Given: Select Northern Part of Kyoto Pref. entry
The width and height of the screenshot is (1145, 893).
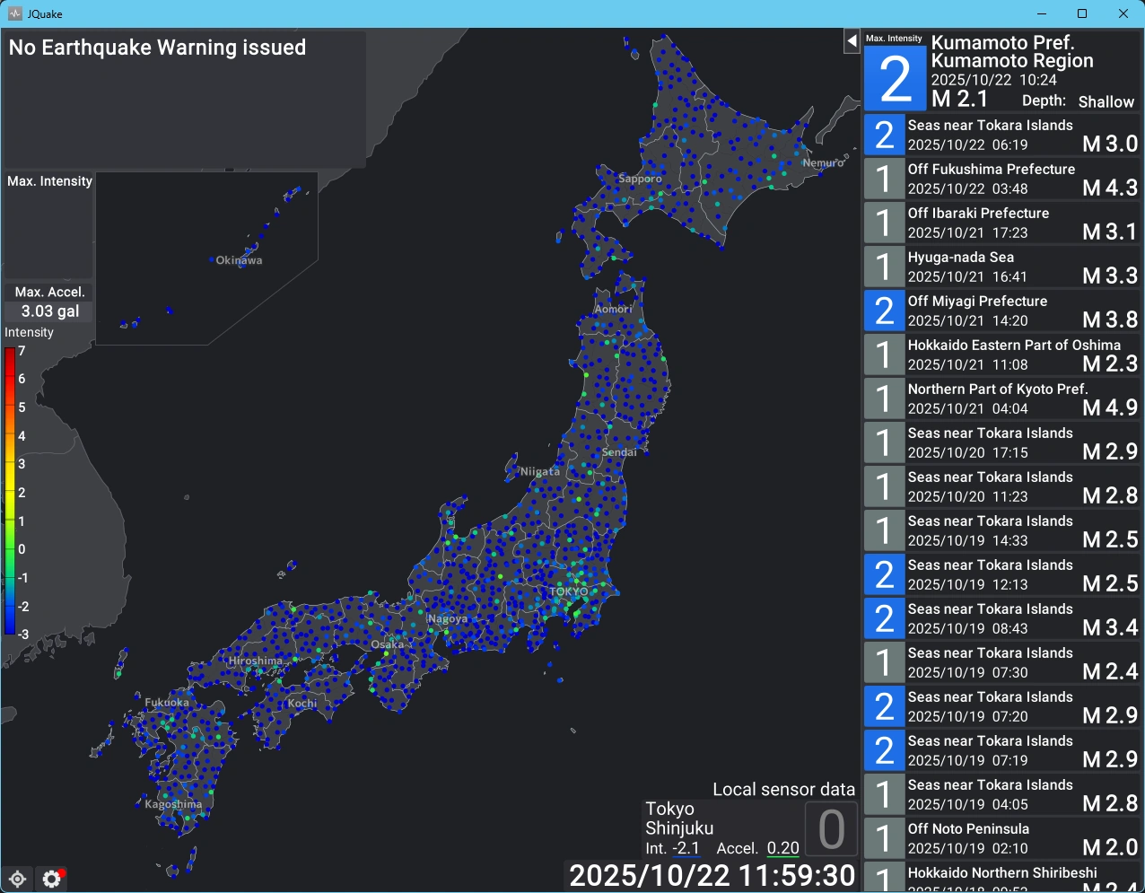Looking at the screenshot, I should (1001, 398).
